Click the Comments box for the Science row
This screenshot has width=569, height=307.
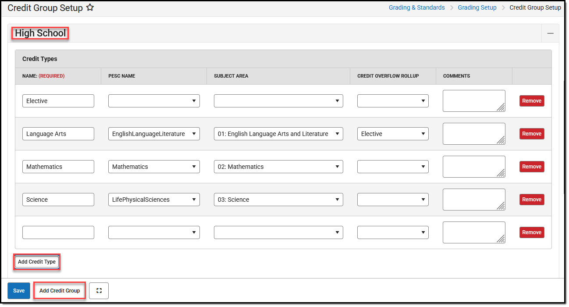[x=473, y=199]
